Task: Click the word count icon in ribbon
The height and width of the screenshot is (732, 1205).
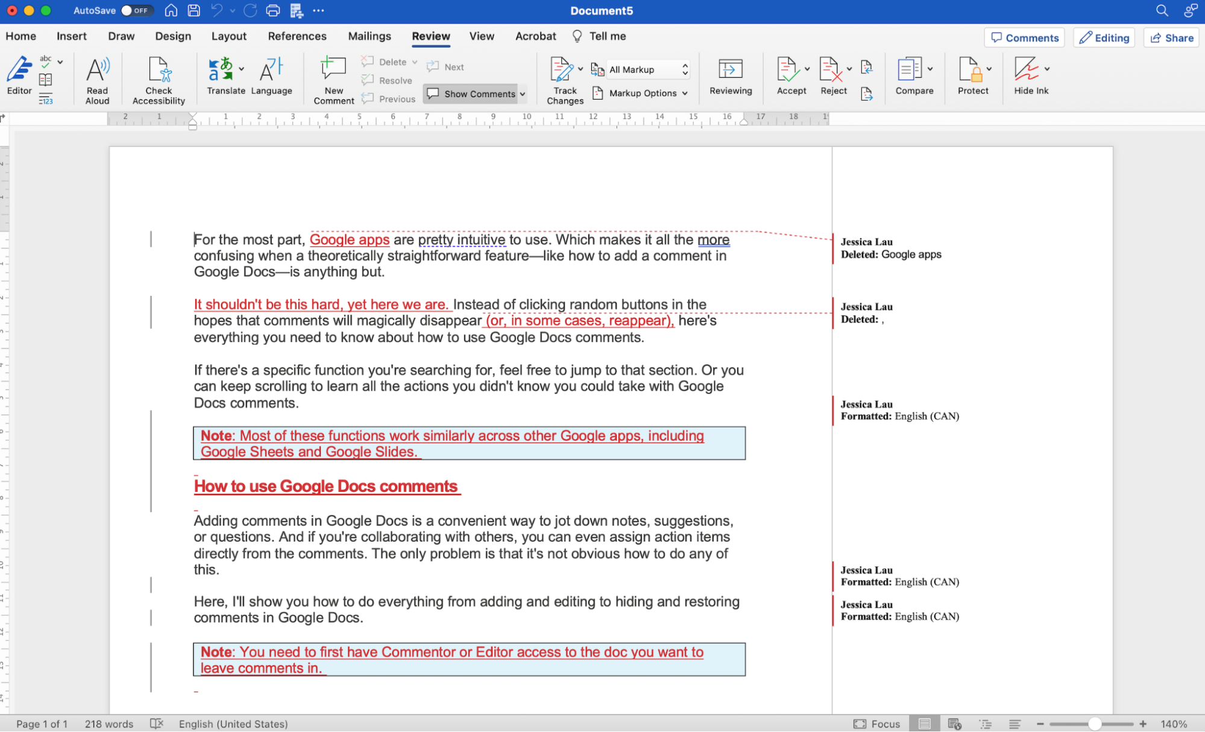Action: (46, 99)
